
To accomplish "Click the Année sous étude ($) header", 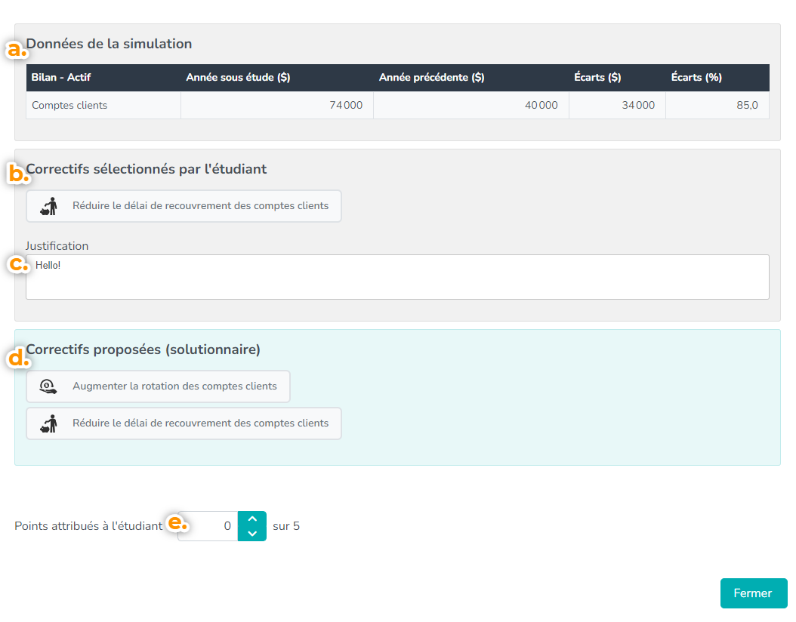I will 238,77.
